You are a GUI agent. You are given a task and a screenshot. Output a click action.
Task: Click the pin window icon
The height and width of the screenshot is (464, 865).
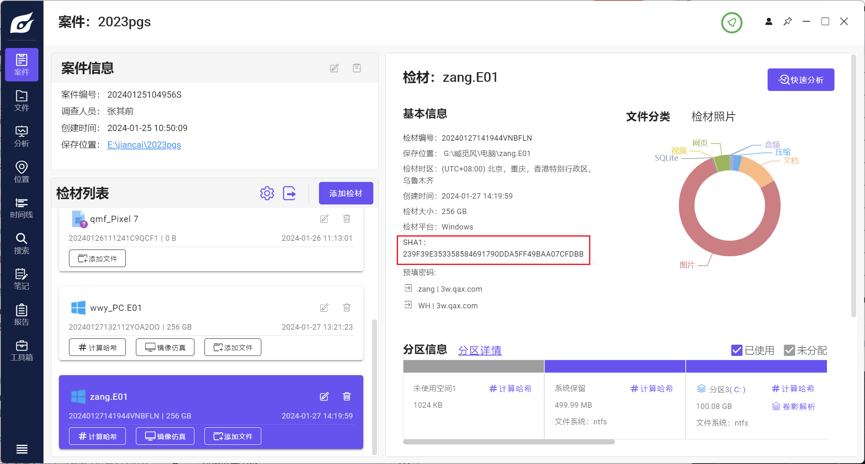(x=788, y=22)
